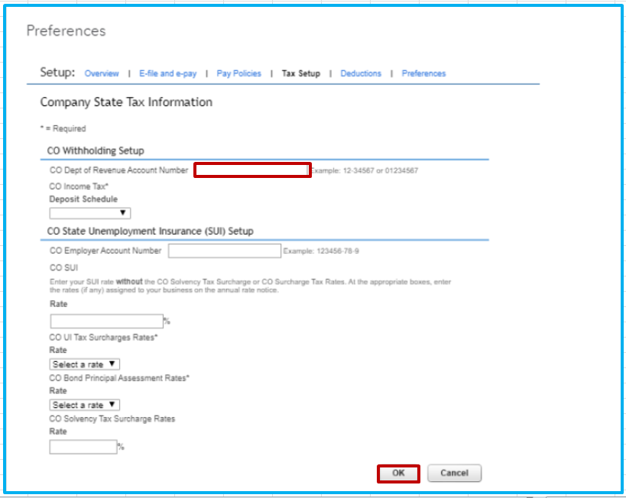Image resolution: width=626 pixels, height=498 pixels.
Task: Click CO State Unemployment Insurance (SUI) Setup heading
Action: [150, 231]
